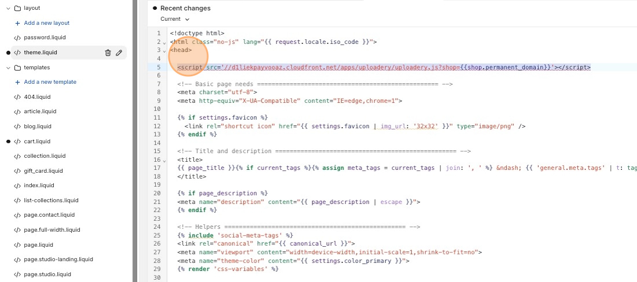Fold the html tag on line 2
637x282 pixels.
[x=164, y=43]
